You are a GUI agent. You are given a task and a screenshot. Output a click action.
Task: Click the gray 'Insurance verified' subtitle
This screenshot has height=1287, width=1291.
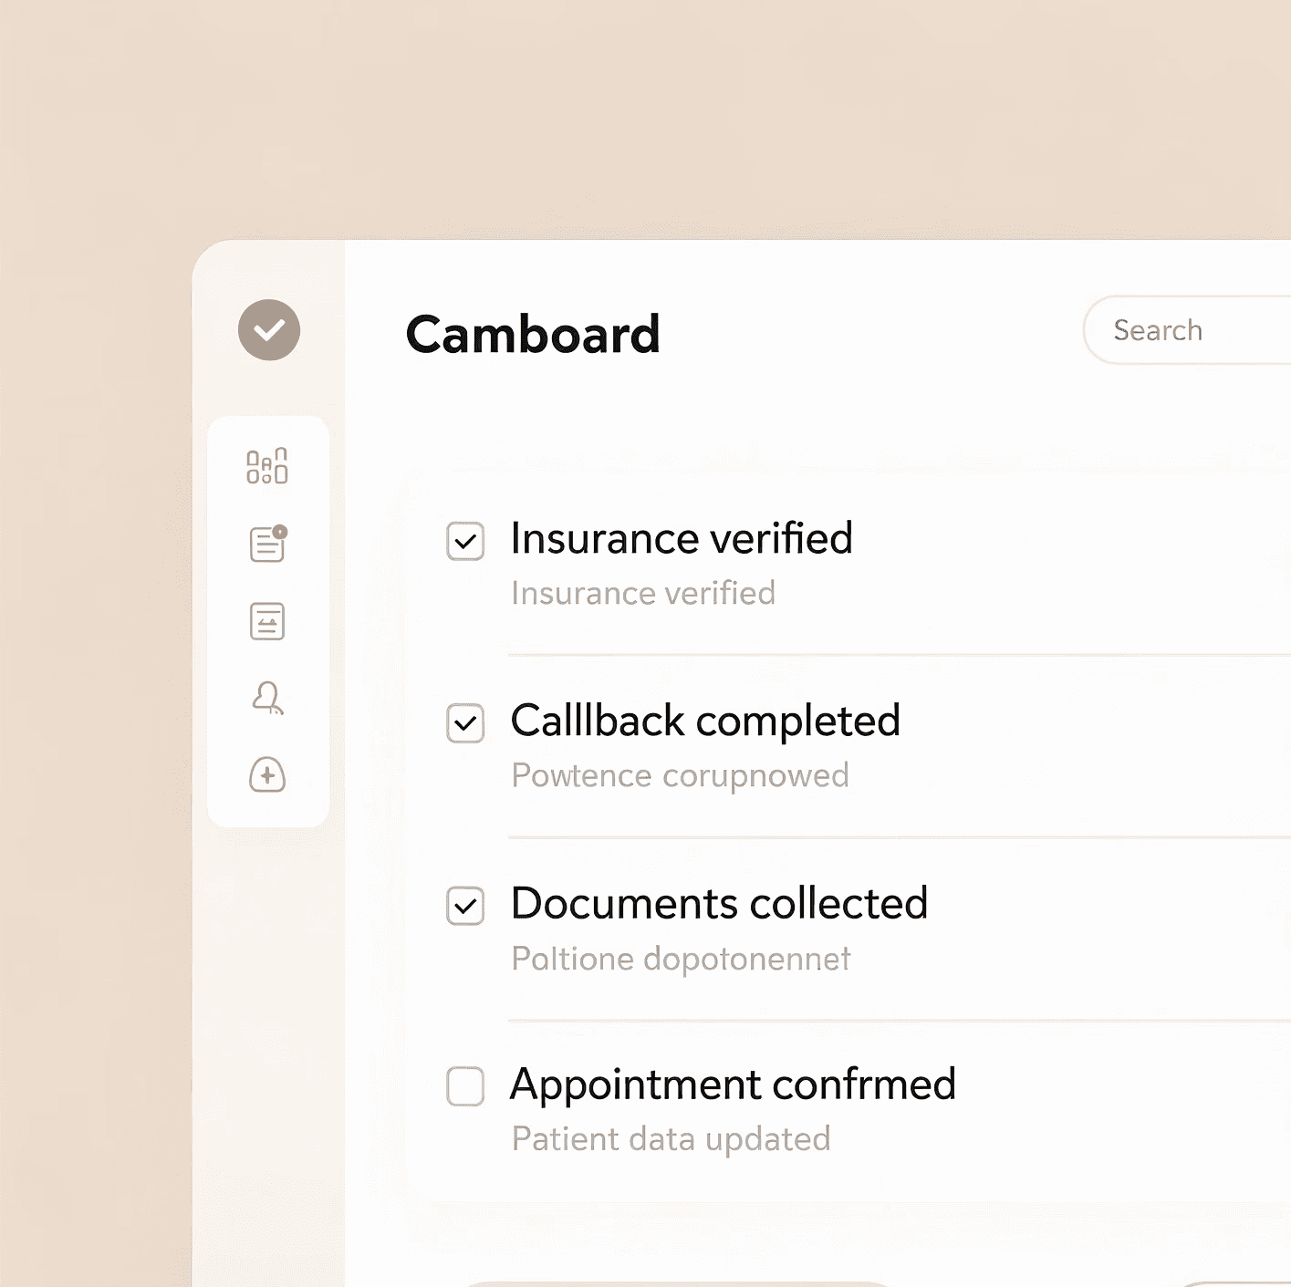[642, 593]
